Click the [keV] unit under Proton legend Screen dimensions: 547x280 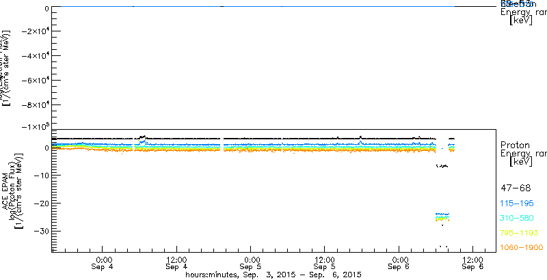[521, 162]
